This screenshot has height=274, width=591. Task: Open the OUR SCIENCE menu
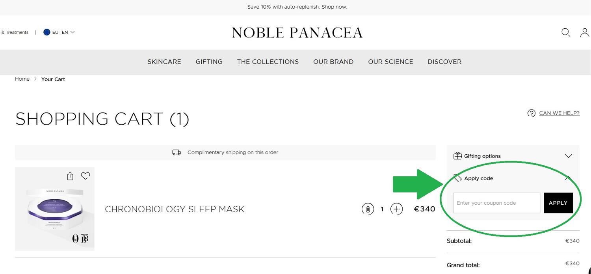pos(390,62)
